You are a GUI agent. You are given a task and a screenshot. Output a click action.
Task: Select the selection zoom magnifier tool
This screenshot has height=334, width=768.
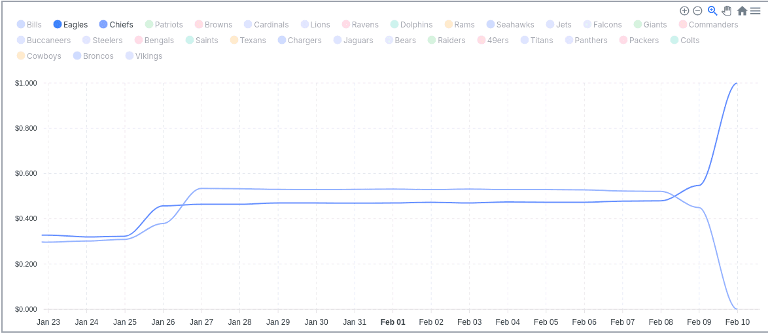pyautogui.click(x=712, y=10)
